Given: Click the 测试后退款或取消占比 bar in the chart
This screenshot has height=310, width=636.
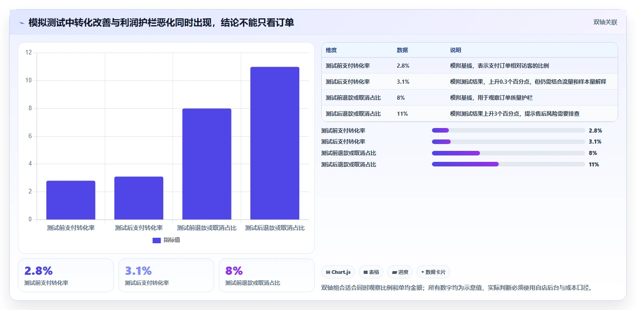Looking at the screenshot, I should (275, 143).
